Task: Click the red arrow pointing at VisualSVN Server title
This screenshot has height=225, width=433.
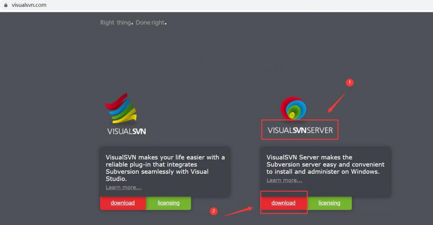Action: point(337,102)
